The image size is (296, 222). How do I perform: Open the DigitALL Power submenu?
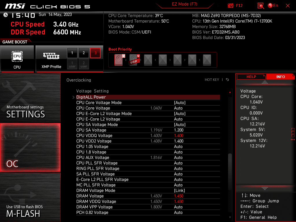coord(148,97)
